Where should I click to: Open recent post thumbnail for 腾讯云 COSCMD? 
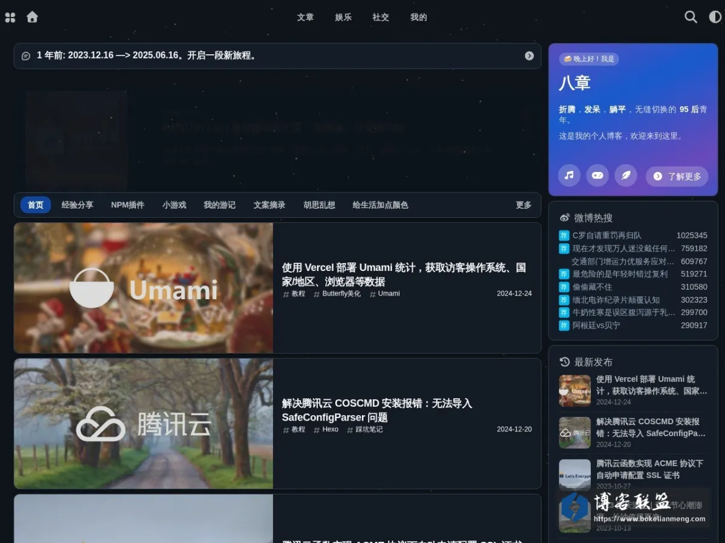click(575, 433)
